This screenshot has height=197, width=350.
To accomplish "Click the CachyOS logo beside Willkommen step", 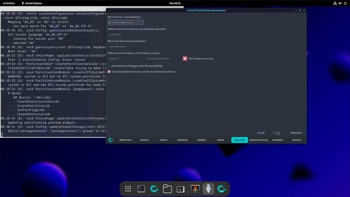I will [110, 140].
